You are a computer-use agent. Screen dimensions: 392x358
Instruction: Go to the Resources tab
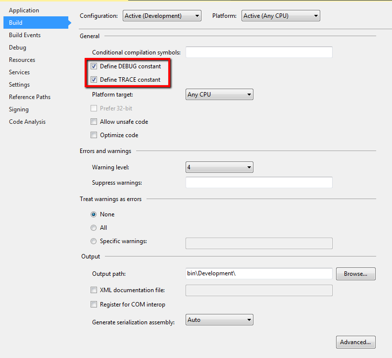(22, 60)
